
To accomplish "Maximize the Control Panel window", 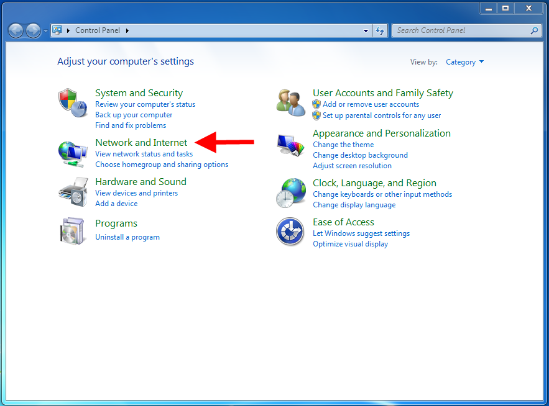I will click(x=505, y=9).
